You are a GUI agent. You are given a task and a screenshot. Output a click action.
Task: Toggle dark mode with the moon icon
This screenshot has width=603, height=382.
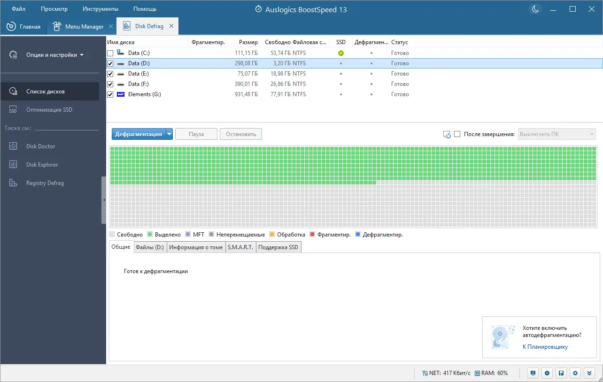tap(534, 9)
